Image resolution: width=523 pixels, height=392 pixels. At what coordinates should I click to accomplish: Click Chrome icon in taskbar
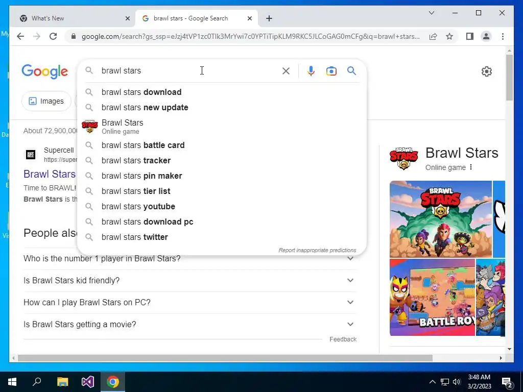[x=113, y=382]
